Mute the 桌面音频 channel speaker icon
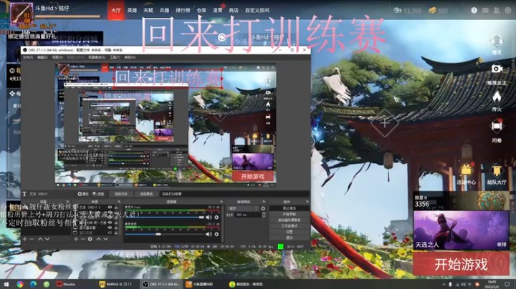This screenshot has width=516, height=289. pyautogui.click(x=209, y=234)
